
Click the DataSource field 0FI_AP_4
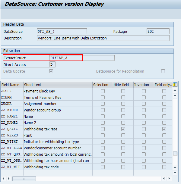point(62,31)
